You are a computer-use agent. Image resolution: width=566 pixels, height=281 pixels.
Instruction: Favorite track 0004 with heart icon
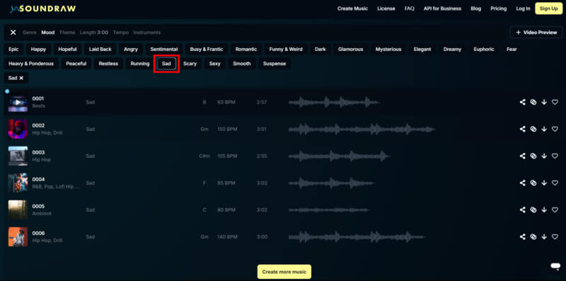click(x=555, y=183)
